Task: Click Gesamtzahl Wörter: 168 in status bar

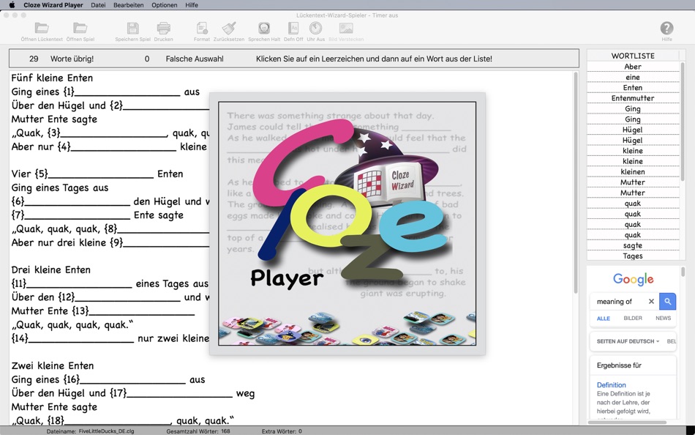Action: (x=198, y=431)
